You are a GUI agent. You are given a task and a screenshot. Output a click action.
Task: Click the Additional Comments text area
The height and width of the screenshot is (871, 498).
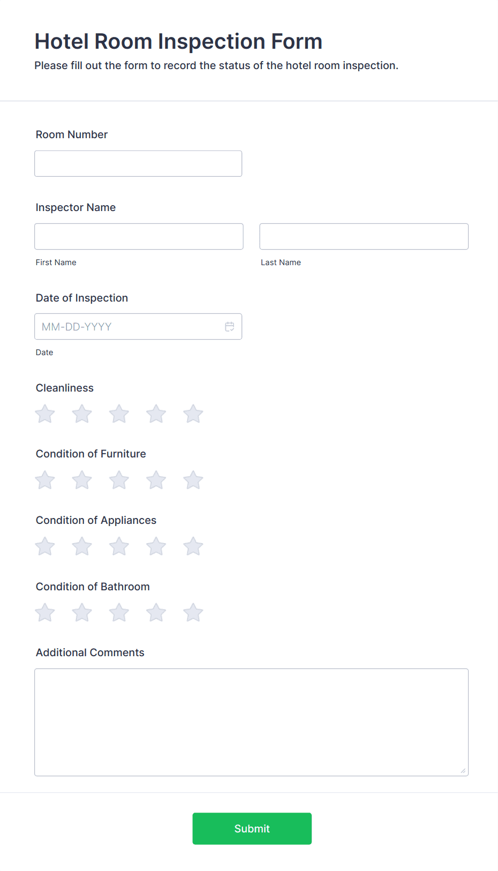coord(251,722)
